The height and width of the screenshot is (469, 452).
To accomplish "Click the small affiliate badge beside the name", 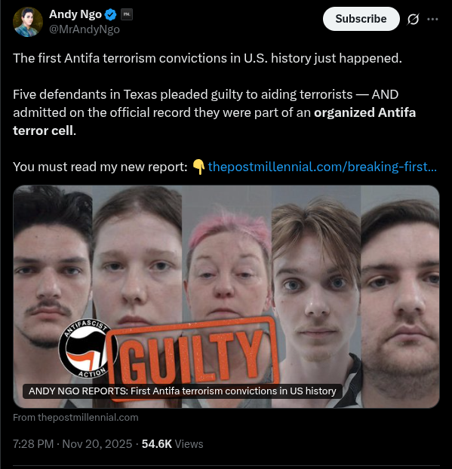I will click(x=127, y=14).
